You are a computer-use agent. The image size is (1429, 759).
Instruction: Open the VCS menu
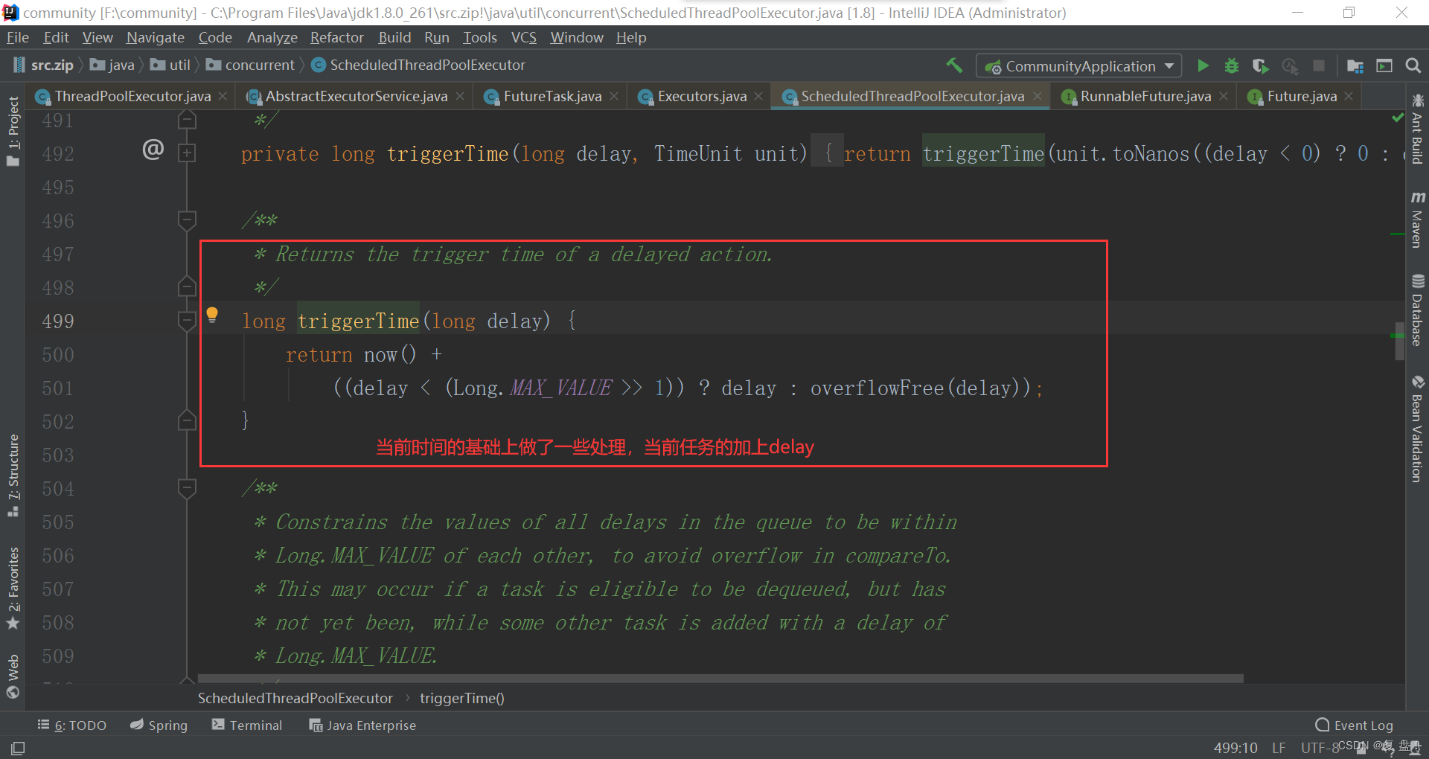pos(523,37)
